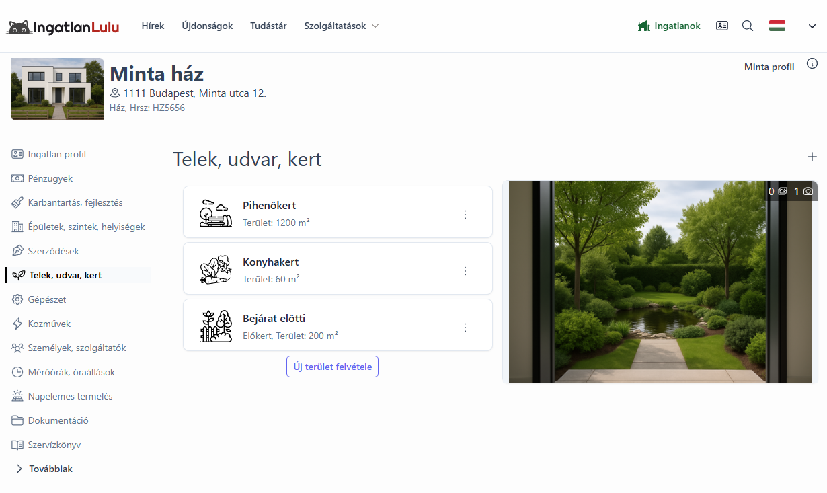Open options menu for Konyhakert
827x493 pixels.
tap(465, 271)
